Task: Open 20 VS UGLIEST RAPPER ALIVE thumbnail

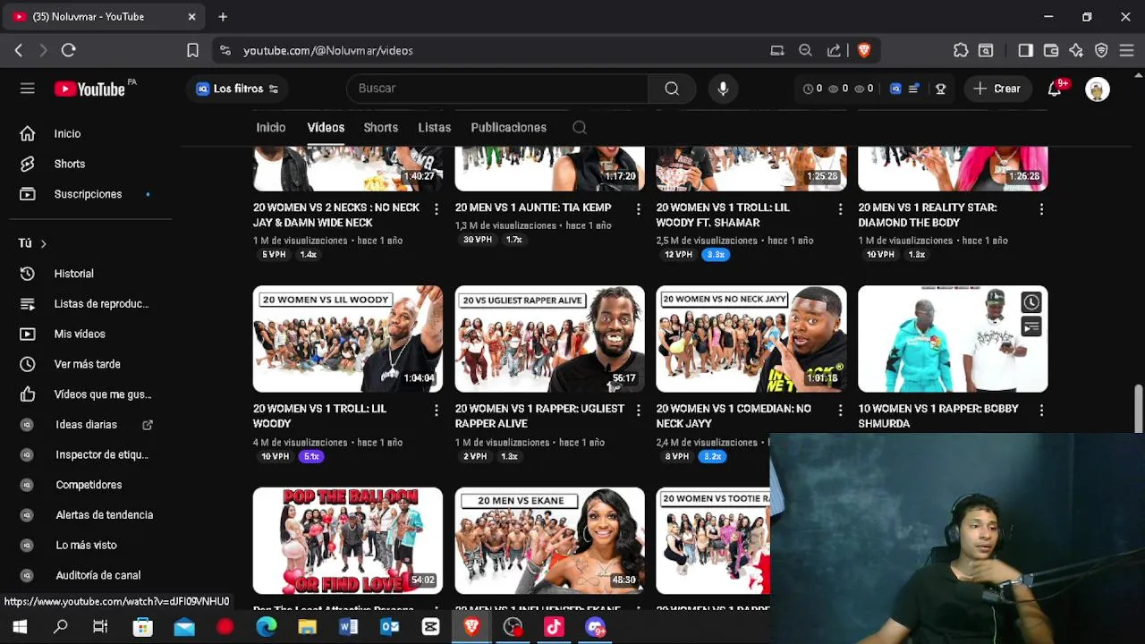Action: (549, 339)
